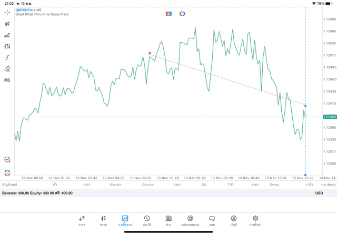Viewport: 337px width, 235px height.
Task: Switch to the ราคา quotes tab
Action: [x=82, y=220]
